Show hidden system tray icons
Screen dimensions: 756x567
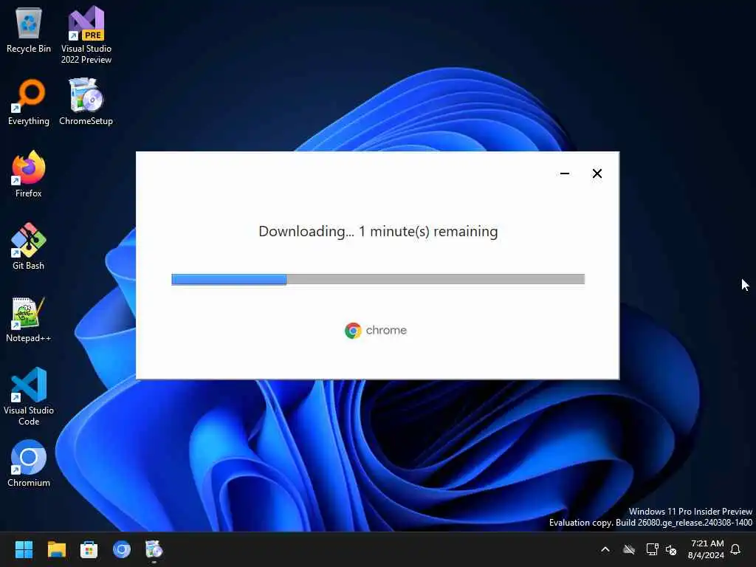[x=605, y=549]
